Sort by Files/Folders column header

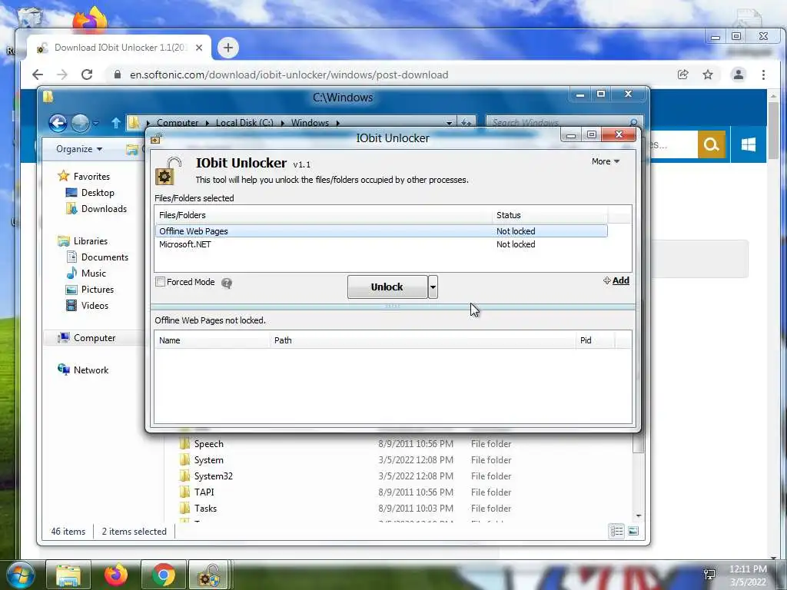pos(324,215)
